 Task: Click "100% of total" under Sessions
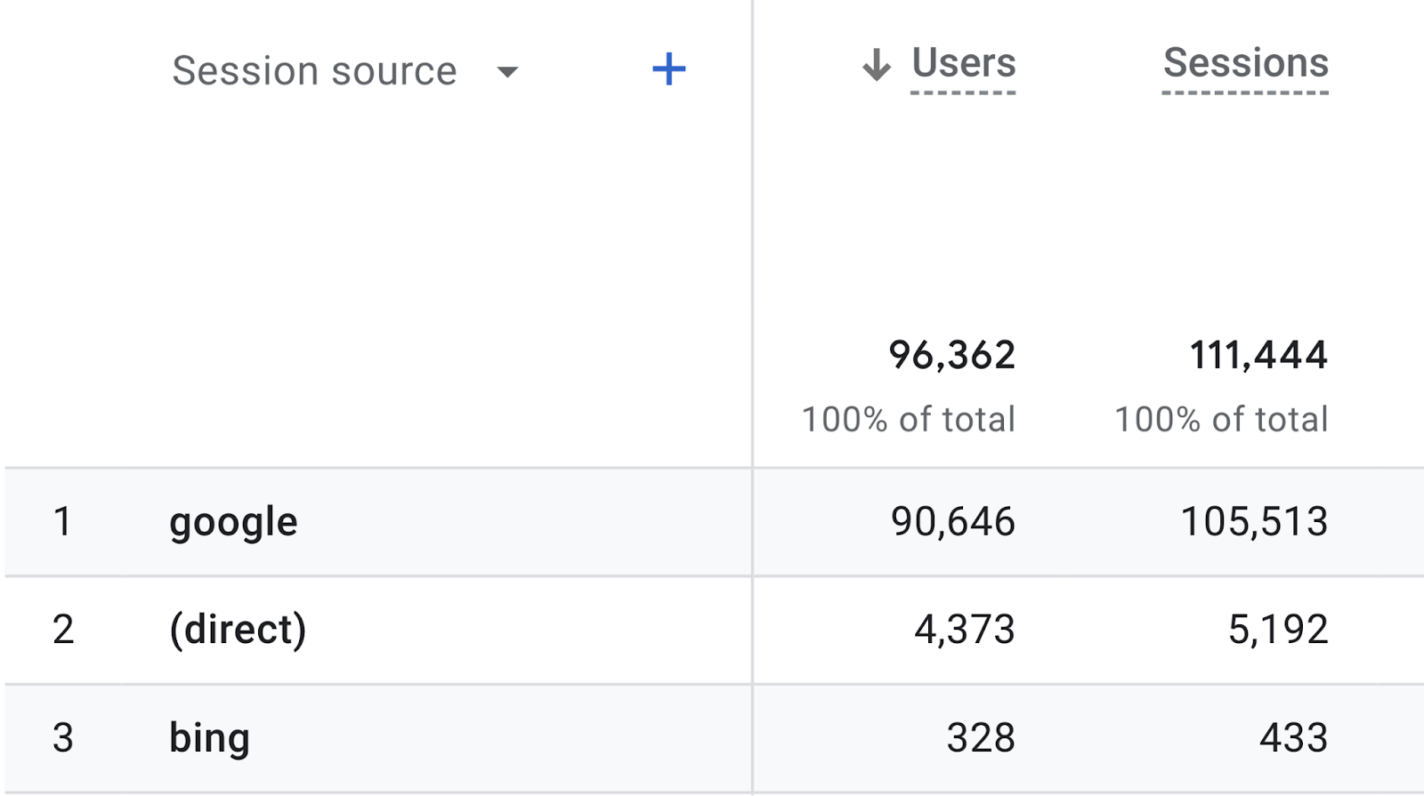1221,419
